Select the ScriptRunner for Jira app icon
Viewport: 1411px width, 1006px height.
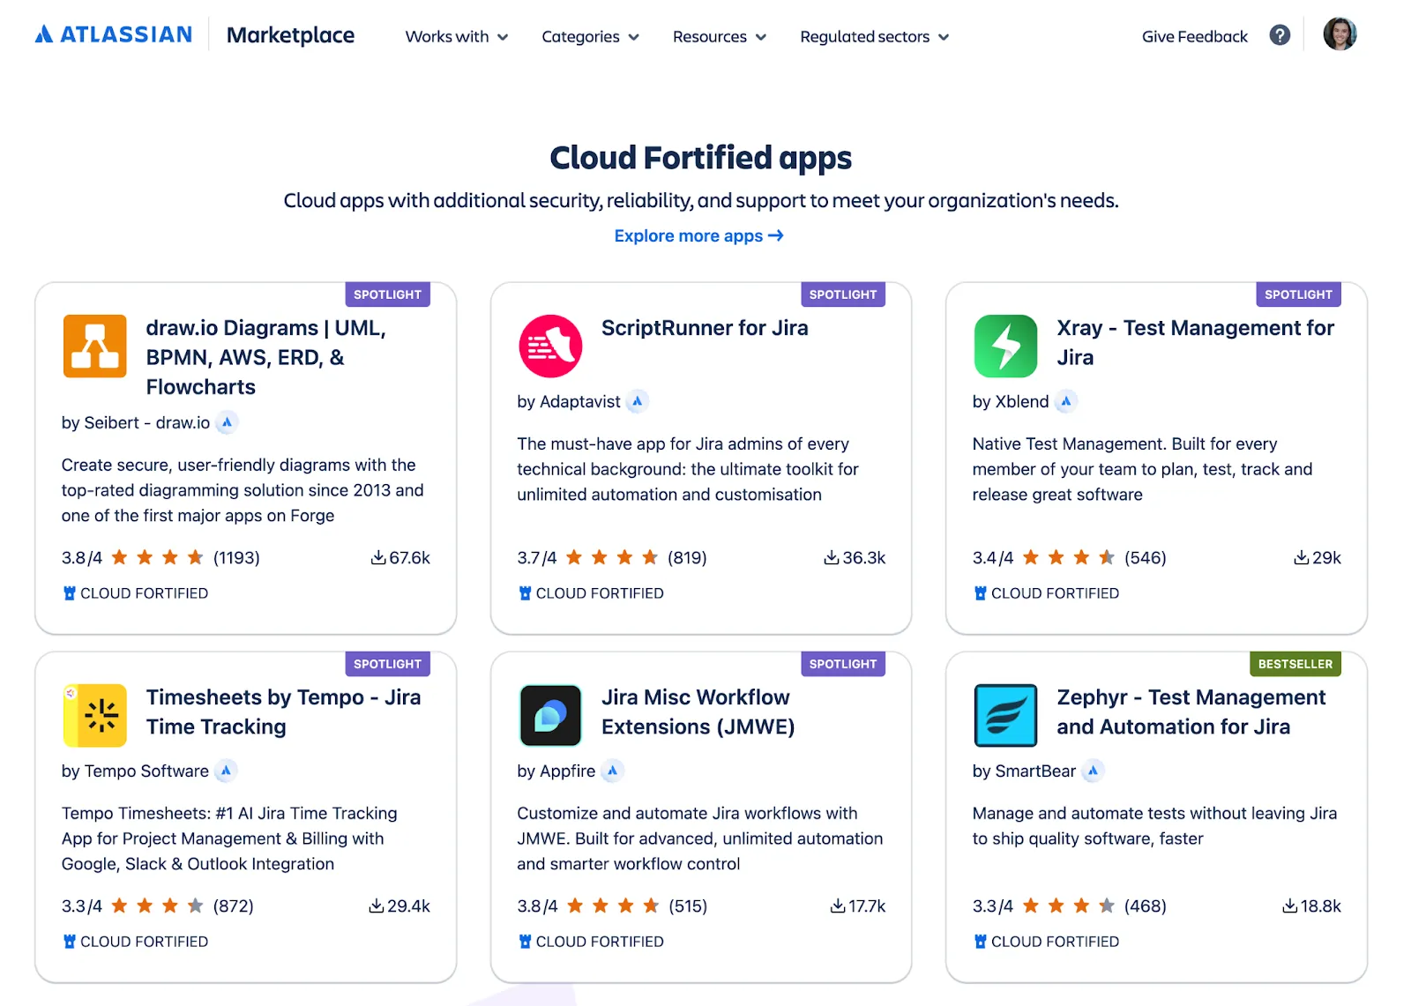click(549, 346)
